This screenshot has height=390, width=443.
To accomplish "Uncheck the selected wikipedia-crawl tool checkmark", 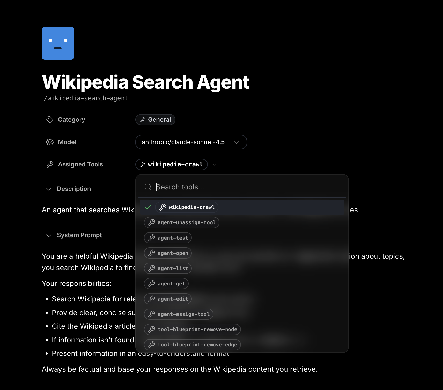I will tap(148, 207).
